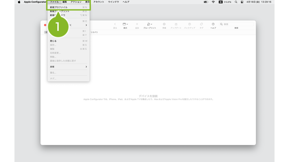Select タグ... at the bottom of the File menu
289x162 pixels.
(68, 79)
